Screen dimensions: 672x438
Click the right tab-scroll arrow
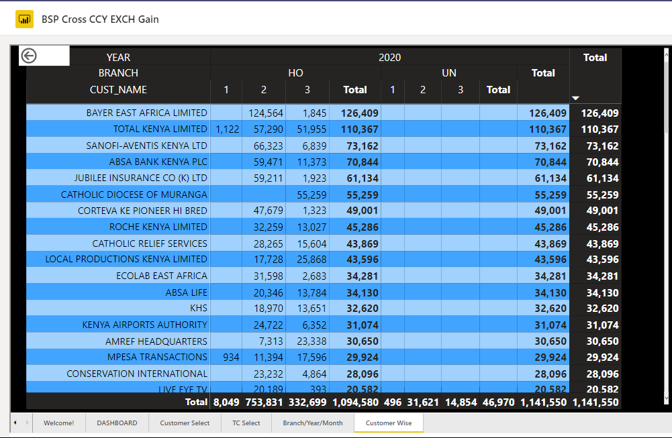click(x=27, y=423)
